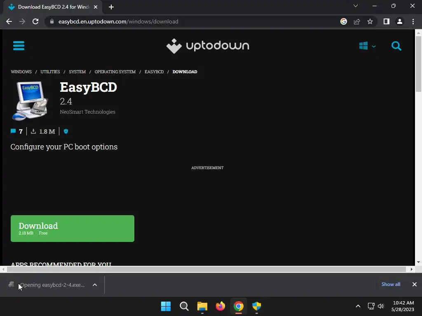The image size is (422, 316).
Task: Go back to previous page
Action: [9, 21]
